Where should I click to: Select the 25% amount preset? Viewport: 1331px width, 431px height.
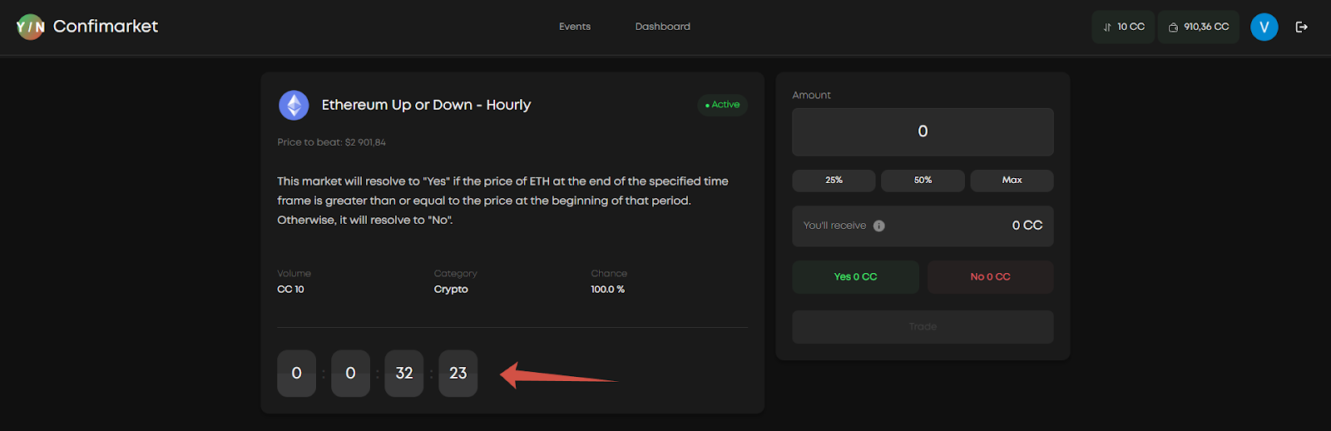(x=834, y=181)
